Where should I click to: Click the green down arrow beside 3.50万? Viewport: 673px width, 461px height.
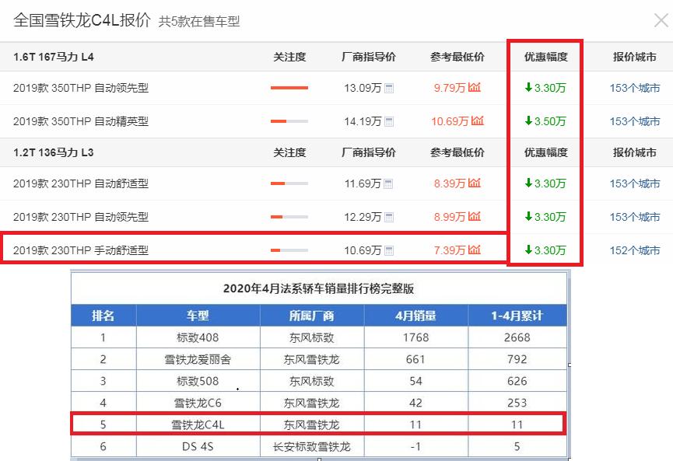(529, 120)
